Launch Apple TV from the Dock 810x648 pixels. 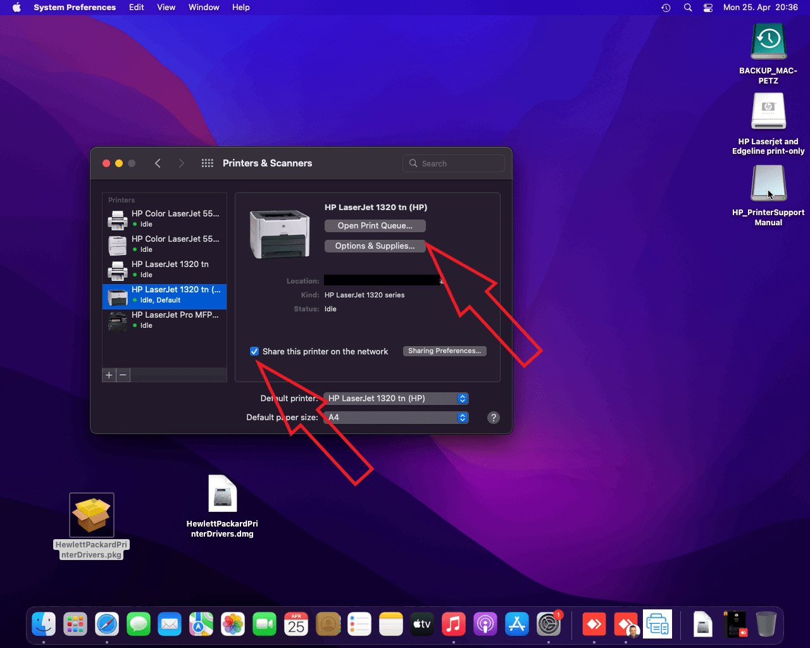(422, 625)
